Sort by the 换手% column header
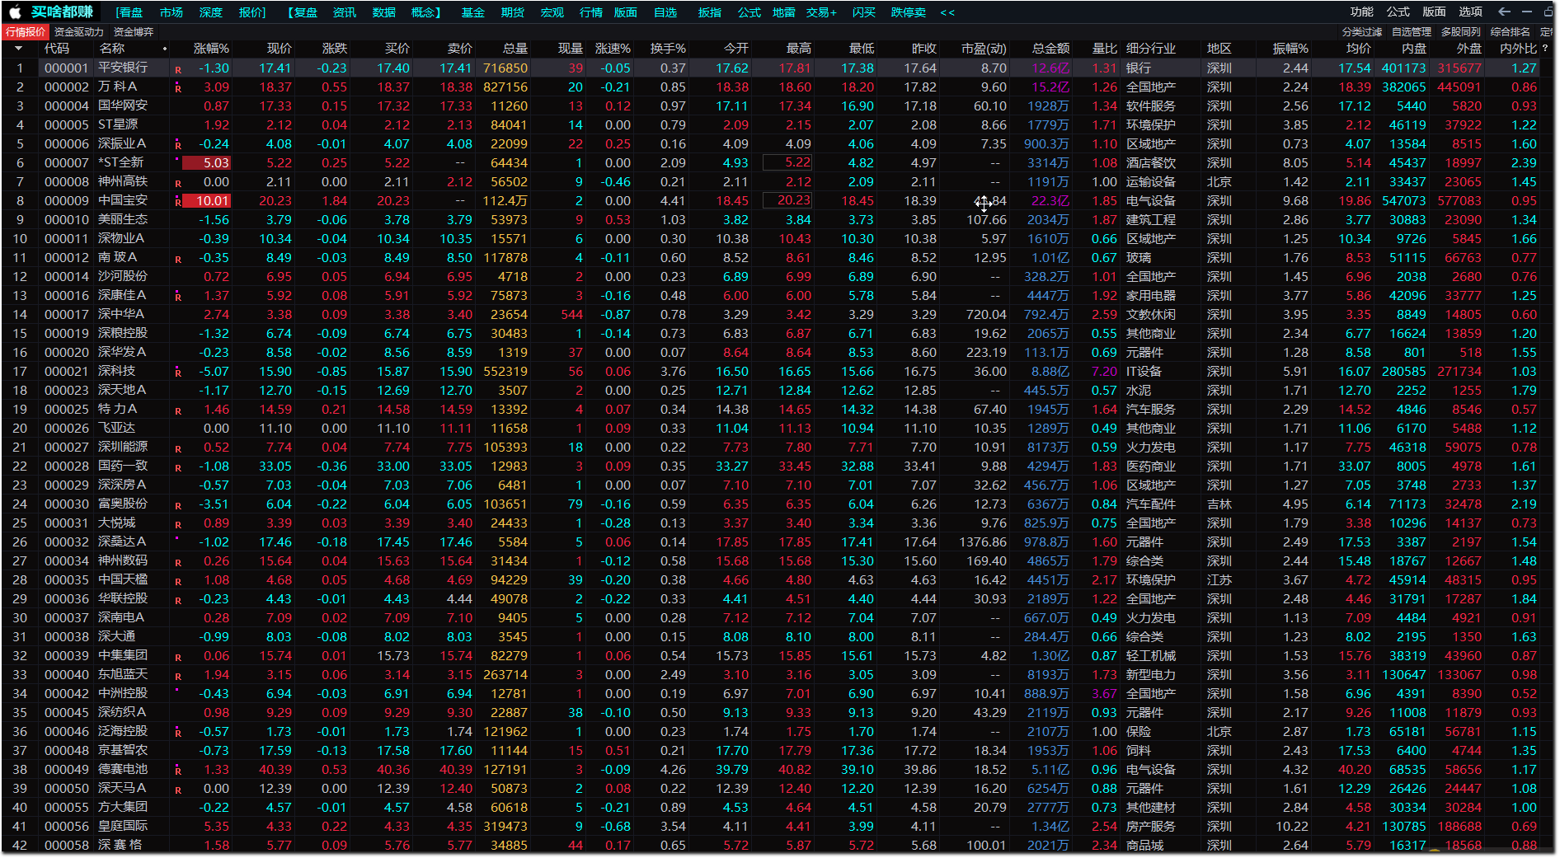This screenshot has height=858, width=1560. click(x=668, y=49)
